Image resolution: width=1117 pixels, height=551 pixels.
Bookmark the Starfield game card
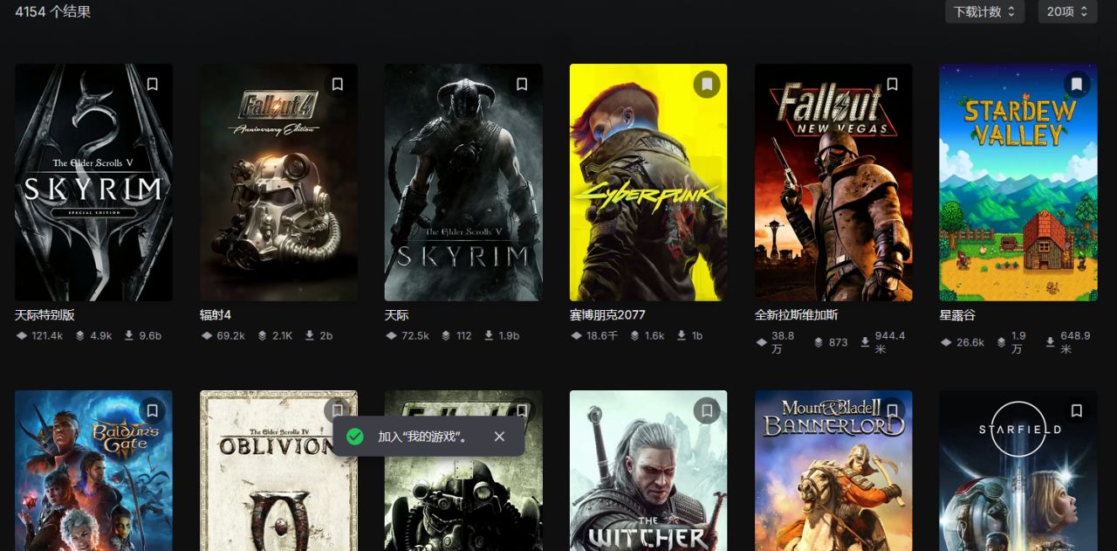click(x=1077, y=410)
